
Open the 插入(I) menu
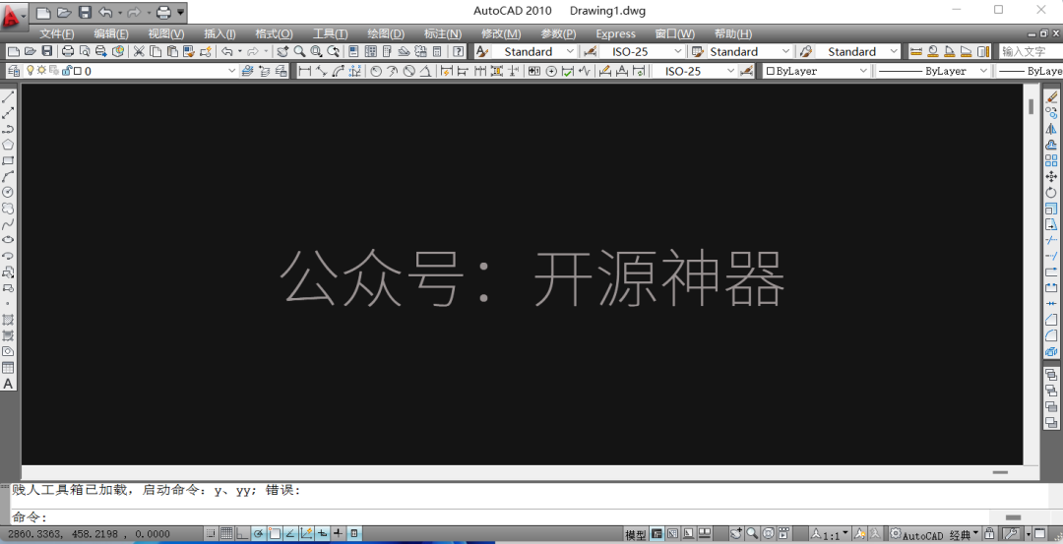(x=220, y=33)
